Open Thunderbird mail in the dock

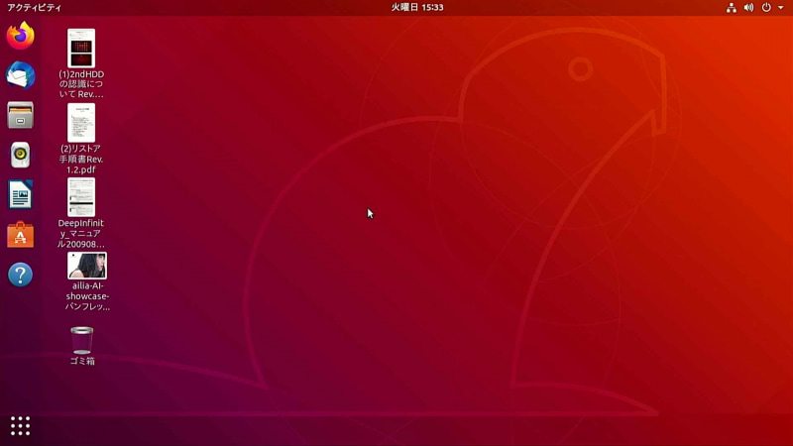tap(20, 75)
